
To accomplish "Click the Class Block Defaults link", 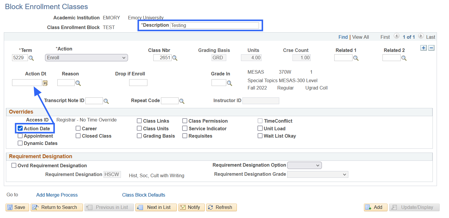I will pos(144,195).
